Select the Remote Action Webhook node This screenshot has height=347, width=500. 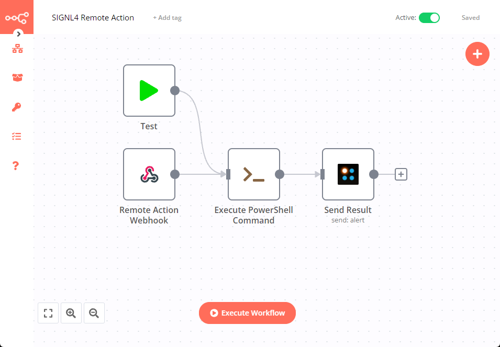149,174
